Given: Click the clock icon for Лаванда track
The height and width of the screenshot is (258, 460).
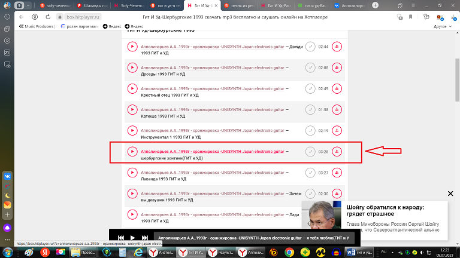Looking at the screenshot, I should click(310, 173).
